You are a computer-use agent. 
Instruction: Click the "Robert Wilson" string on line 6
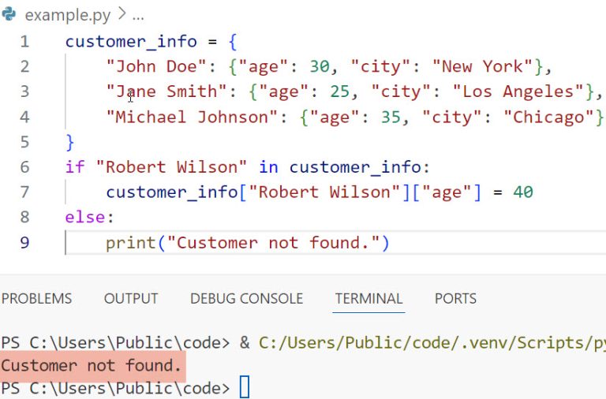click(x=171, y=167)
